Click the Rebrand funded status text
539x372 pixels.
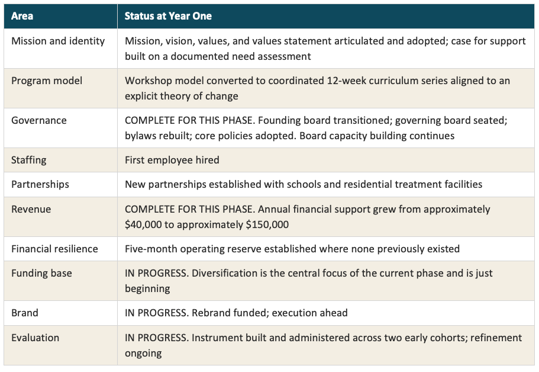(x=236, y=313)
